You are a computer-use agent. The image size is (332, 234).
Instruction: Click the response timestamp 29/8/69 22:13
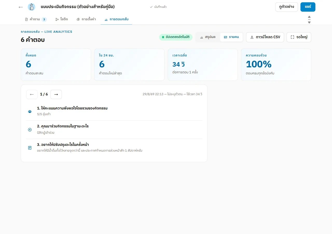pyautogui.click(x=153, y=94)
